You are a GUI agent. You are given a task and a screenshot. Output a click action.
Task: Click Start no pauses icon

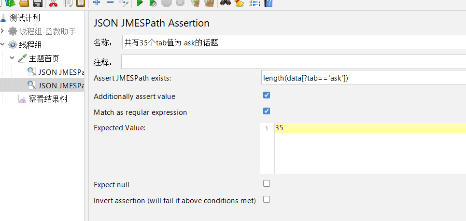click(153, 3)
